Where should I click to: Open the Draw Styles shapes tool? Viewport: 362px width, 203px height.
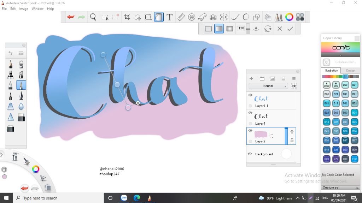pos(257,17)
